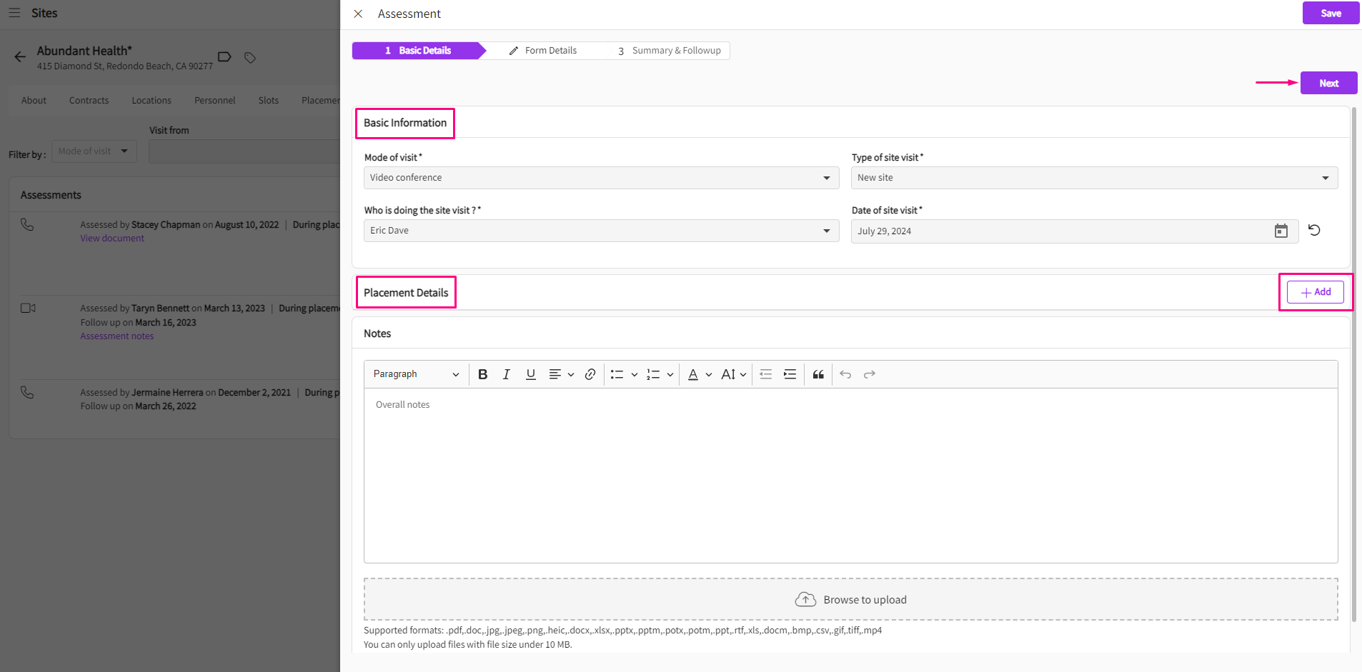The height and width of the screenshot is (672, 1362).
Task: Expand the Type of site visit dropdown
Action: [1093, 178]
